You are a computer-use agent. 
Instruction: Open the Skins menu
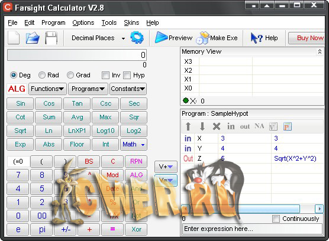(131, 22)
